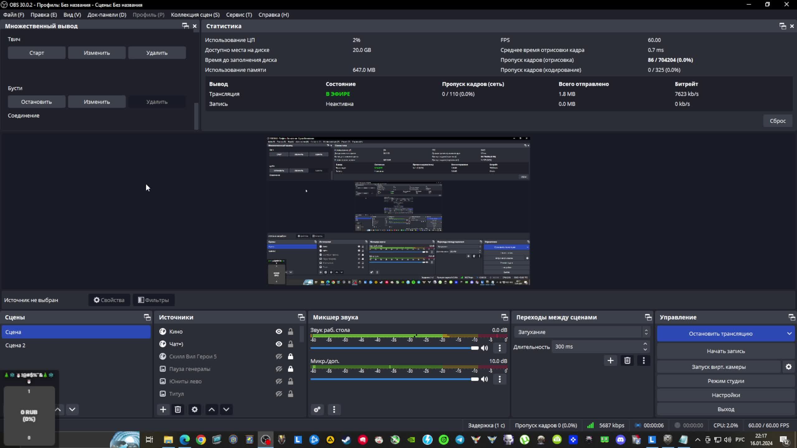This screenshot has width=797, height=448.
Task: Show the Титул source visibility toggle
Action: point(279,394)
